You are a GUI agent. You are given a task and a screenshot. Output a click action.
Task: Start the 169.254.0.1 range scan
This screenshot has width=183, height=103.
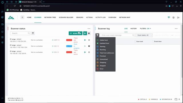pyautogui.click(x=85, y=40)
